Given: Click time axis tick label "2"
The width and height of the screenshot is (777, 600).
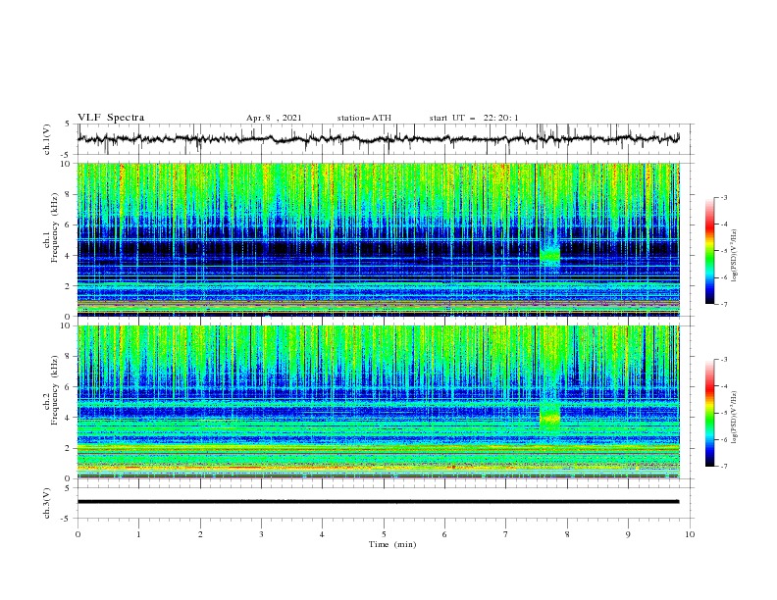Looking at the screenshot, I should 200,534.
